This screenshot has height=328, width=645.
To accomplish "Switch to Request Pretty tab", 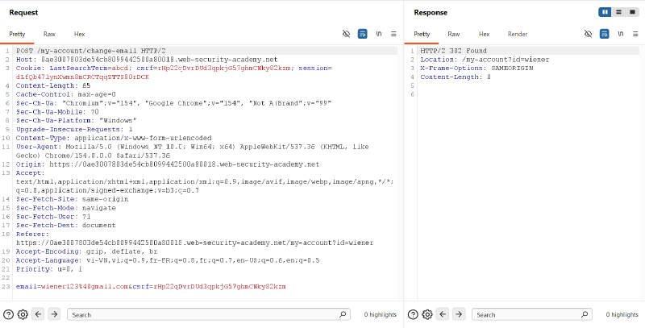I will coord(17,34).
